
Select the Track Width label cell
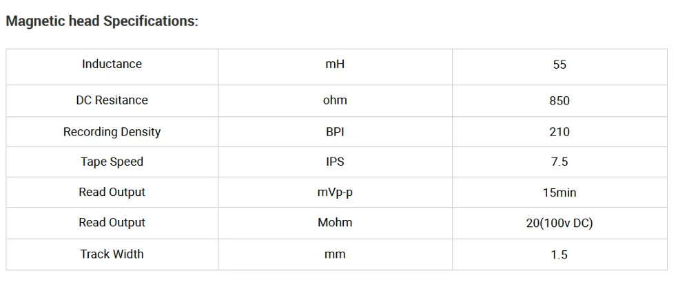[x=112, y=254]
